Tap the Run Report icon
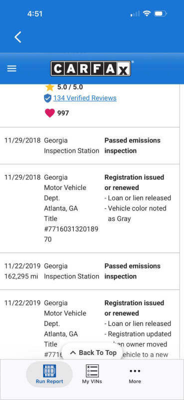The width and height of the screenshot is (184, 400). pos(49,371)
